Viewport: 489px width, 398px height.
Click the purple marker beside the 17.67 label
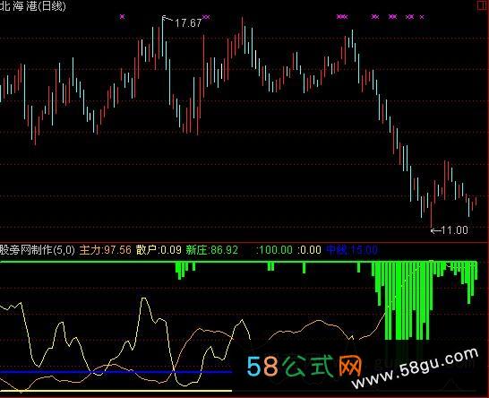click(206, 17)
